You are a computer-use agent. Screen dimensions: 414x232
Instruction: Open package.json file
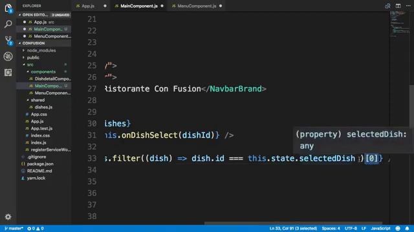(40, 164)
